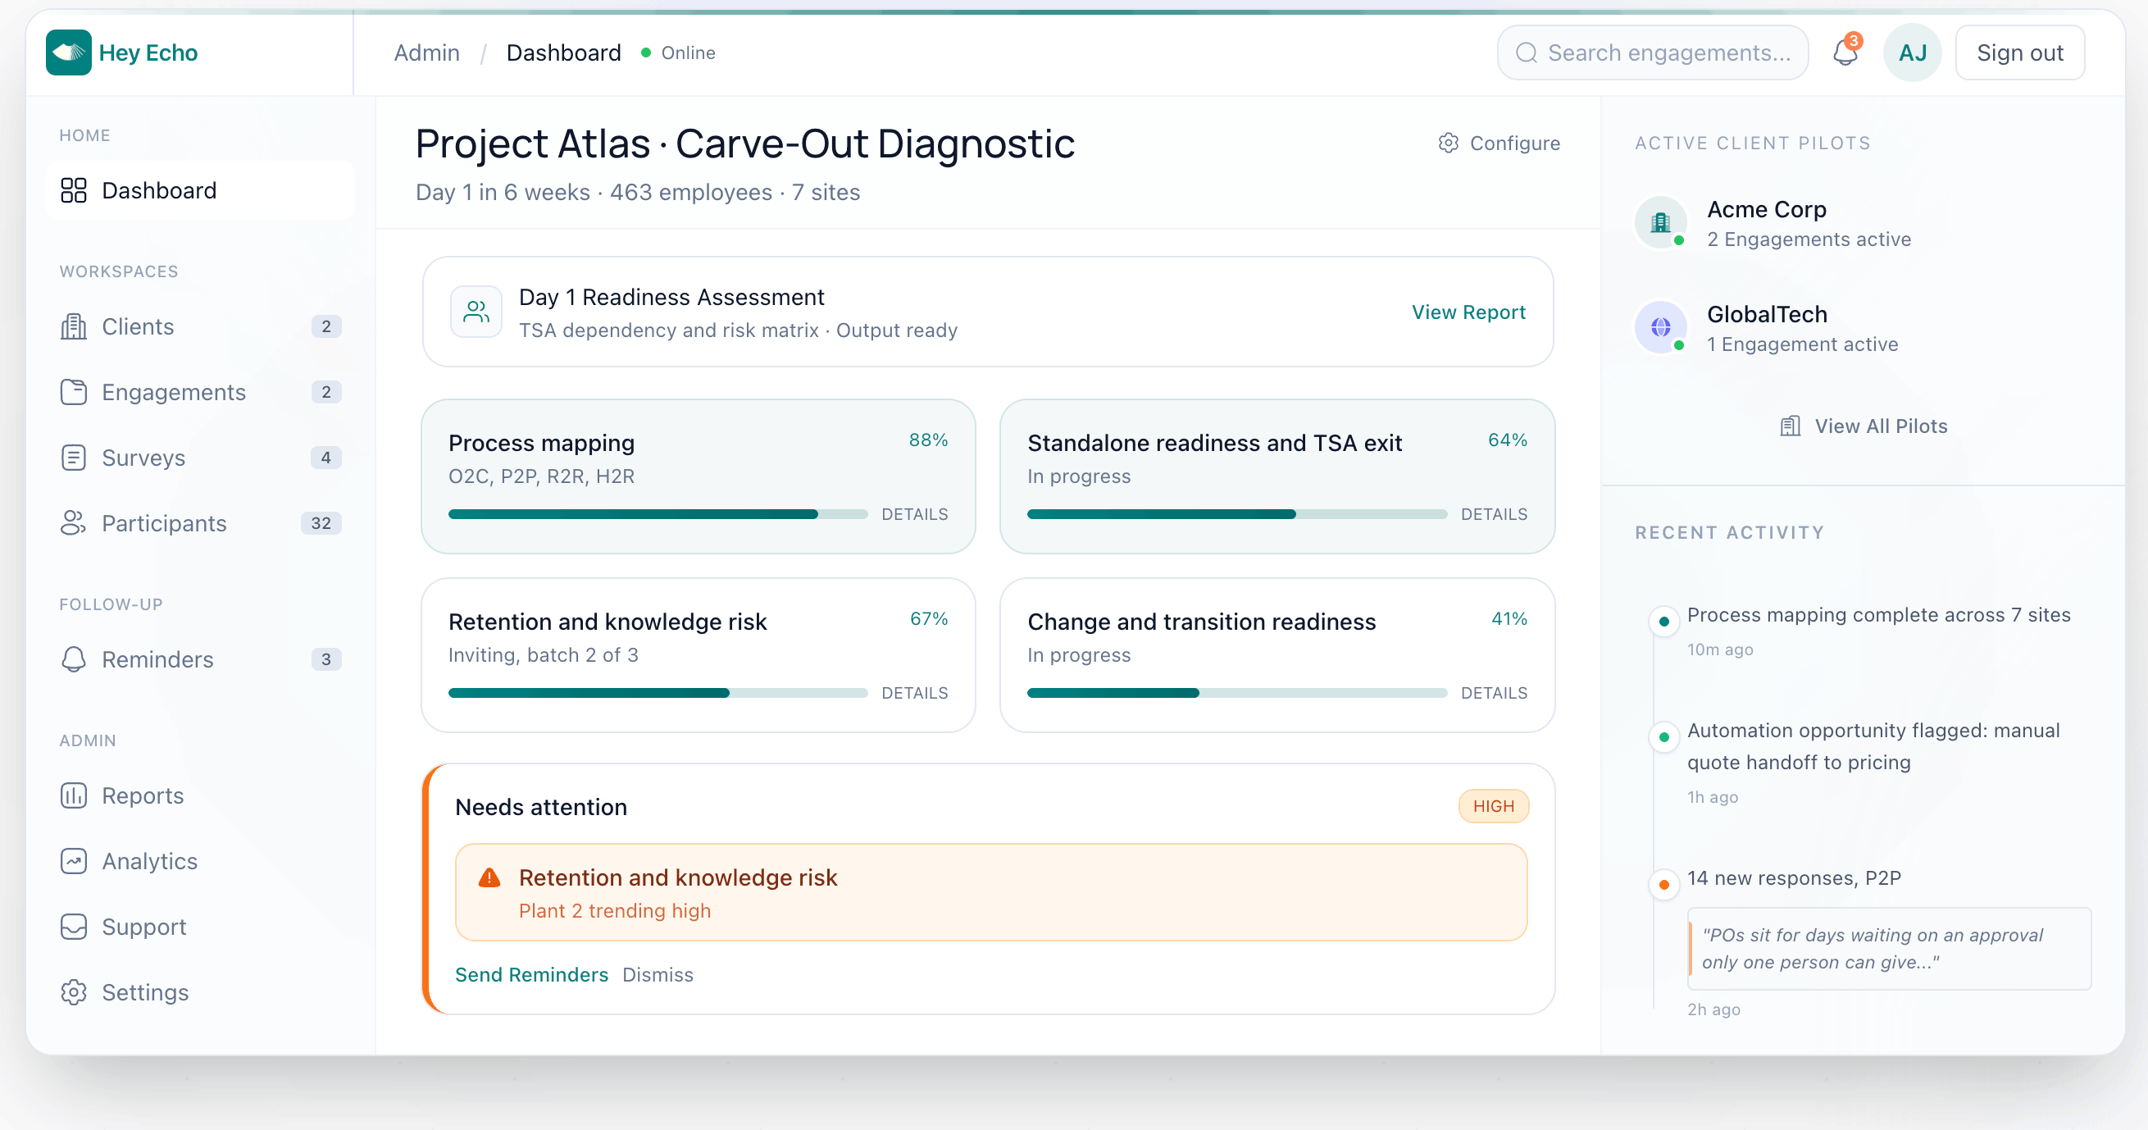Click the Reports chart icon
This screenshot has height=1130, width=2148.
[x=74, y=795]
